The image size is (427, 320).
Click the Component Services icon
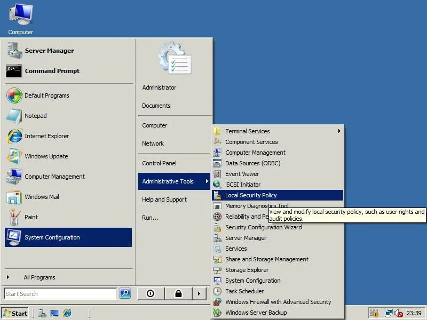[x=217, y=142]
